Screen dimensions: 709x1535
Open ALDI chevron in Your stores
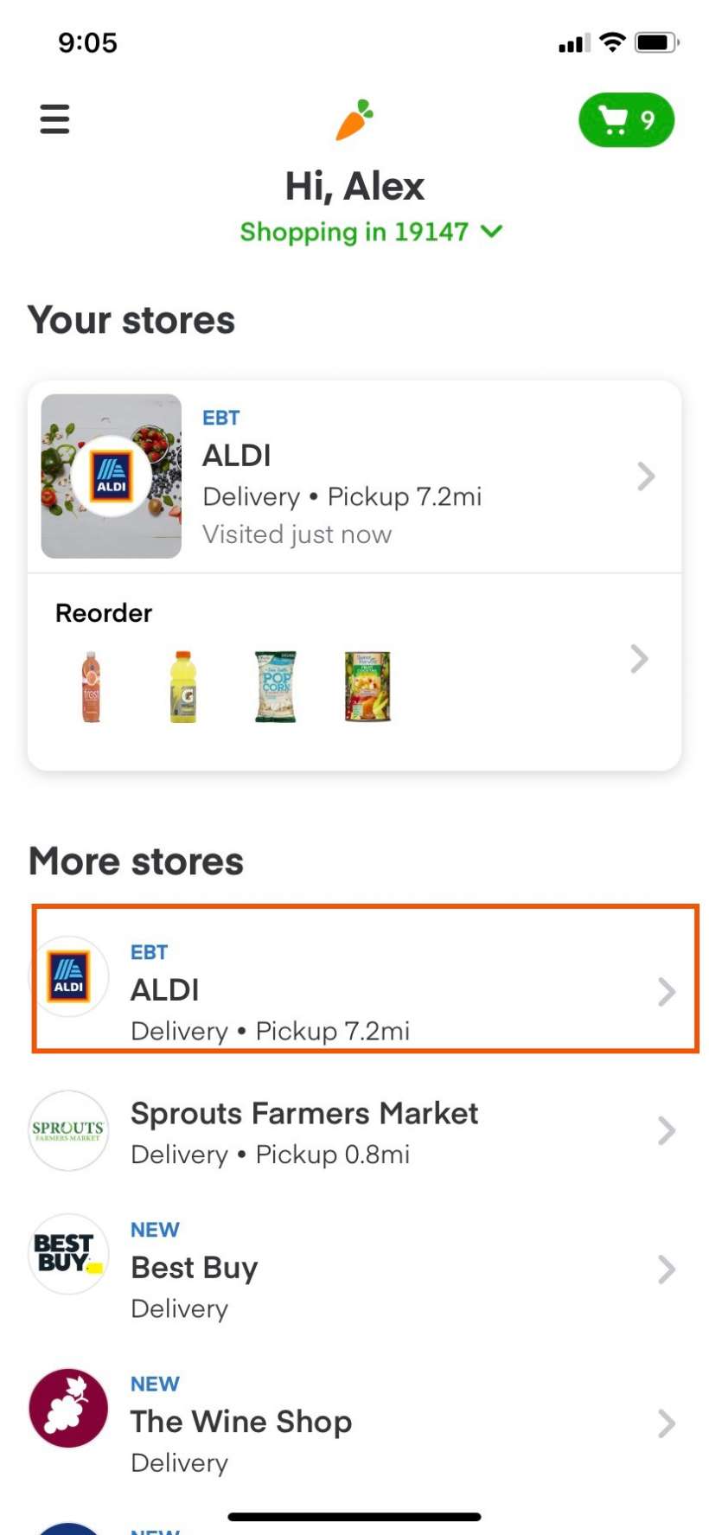pos(646,476)
